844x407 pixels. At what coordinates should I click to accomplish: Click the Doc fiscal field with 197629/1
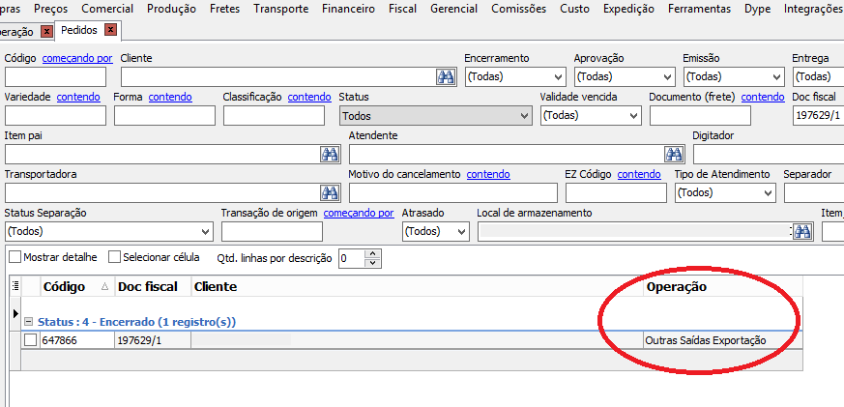[818, 116]
